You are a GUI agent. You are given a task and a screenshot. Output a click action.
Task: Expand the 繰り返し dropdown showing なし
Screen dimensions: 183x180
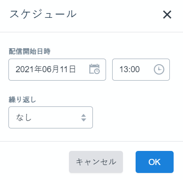click(51, 118)
